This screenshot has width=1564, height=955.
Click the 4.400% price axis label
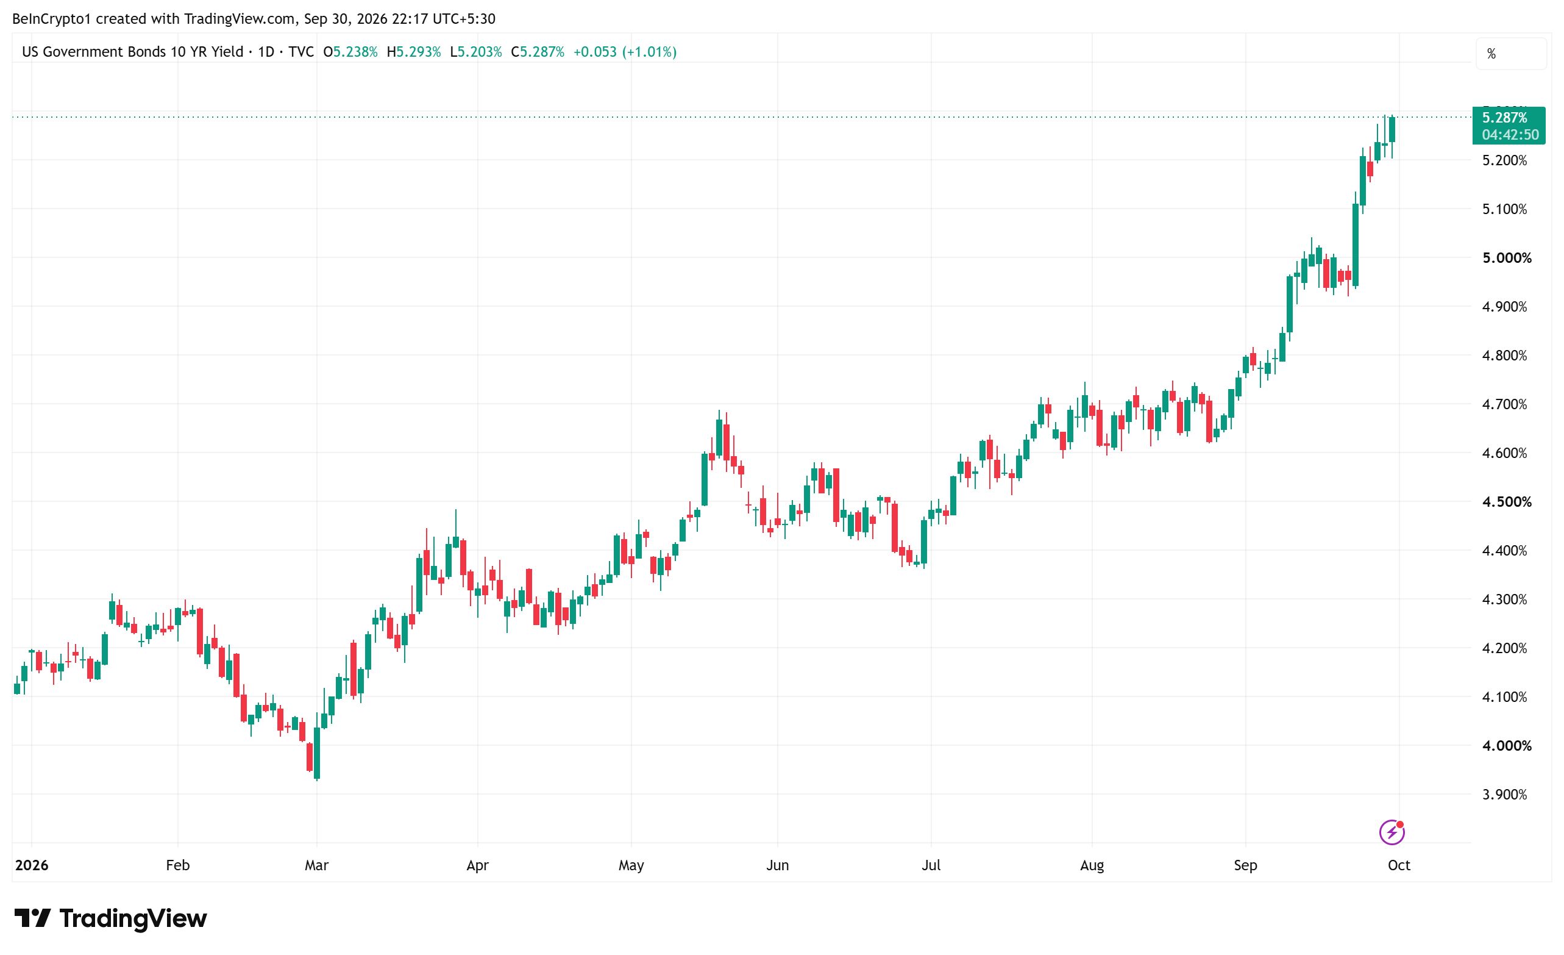click(1504, 551)
